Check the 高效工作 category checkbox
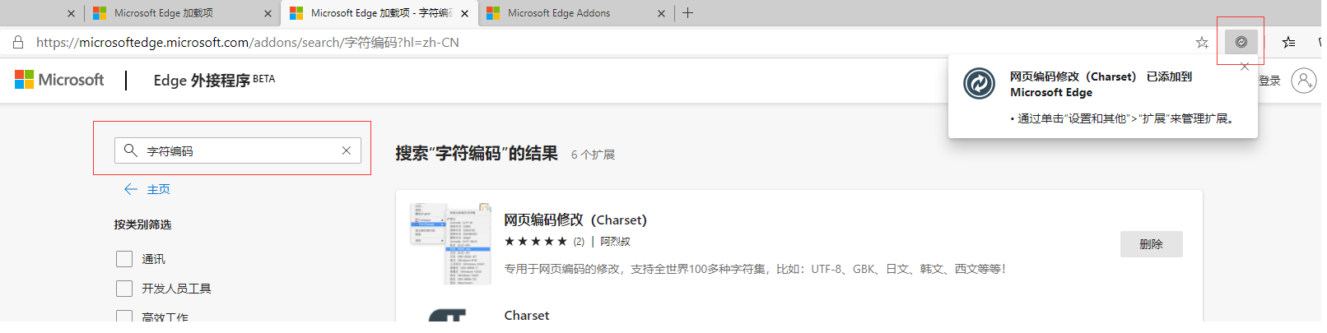Screen dimensions: 1327x333 124,317
